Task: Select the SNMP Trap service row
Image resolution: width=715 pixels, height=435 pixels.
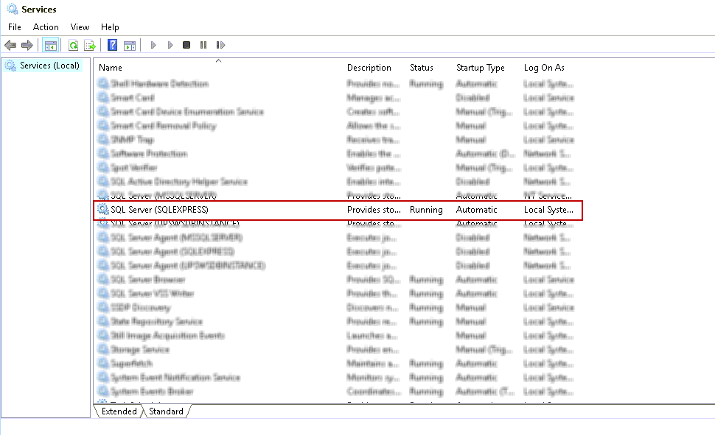Action: 335,139
